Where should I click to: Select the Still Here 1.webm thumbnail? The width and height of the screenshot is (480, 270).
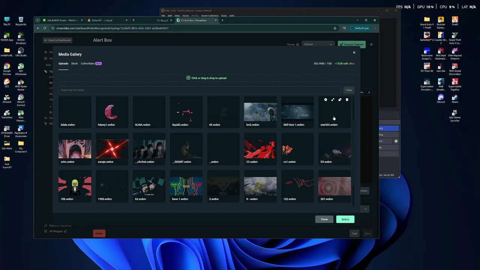[297, 112]
